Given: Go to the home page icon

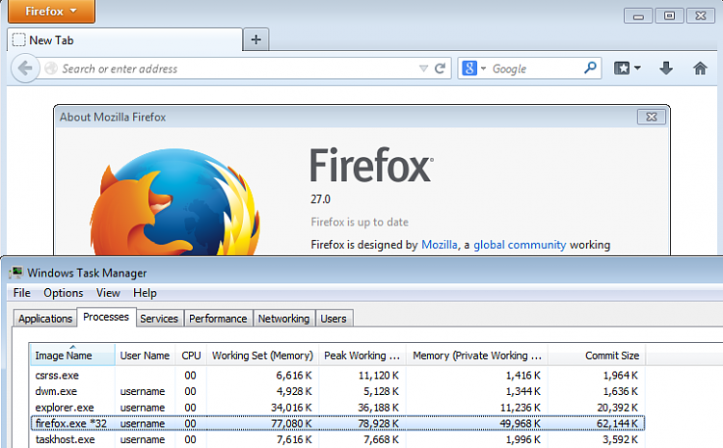Looking at the screenshot, I should [x=700, y=68].
